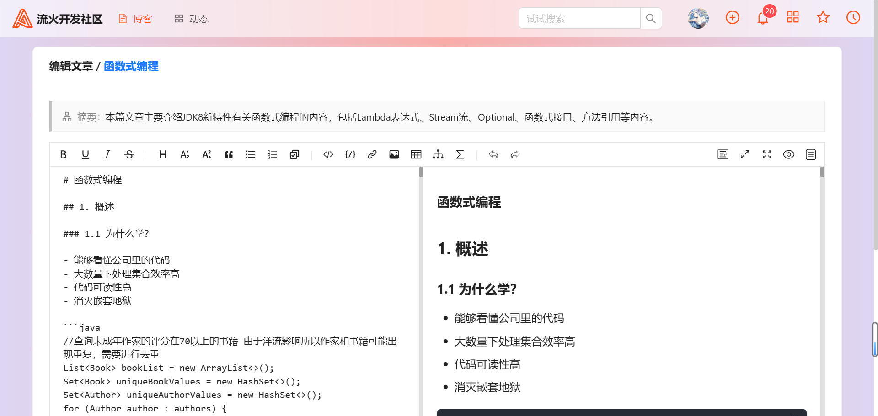Click preview heading '1. 概述'
The width and height of the screenshot is (878, 416).
(463, 249)
